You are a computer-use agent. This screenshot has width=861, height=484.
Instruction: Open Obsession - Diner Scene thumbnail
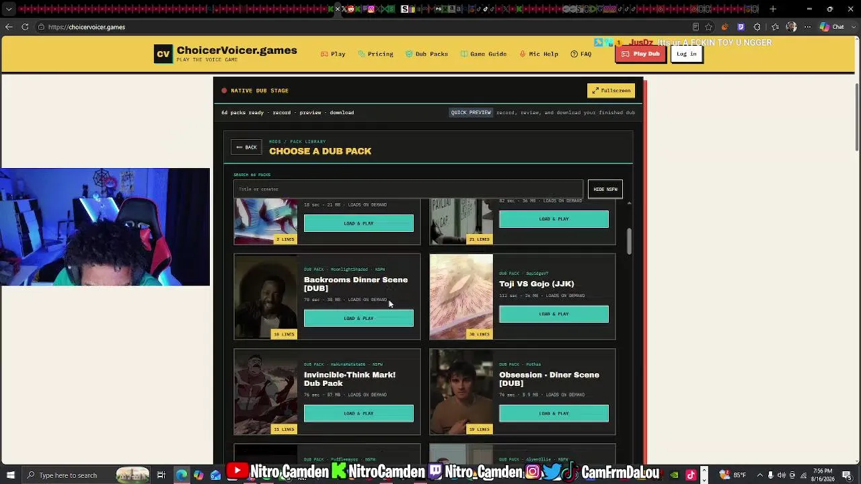pyautogui.click(x=461, y=392)
